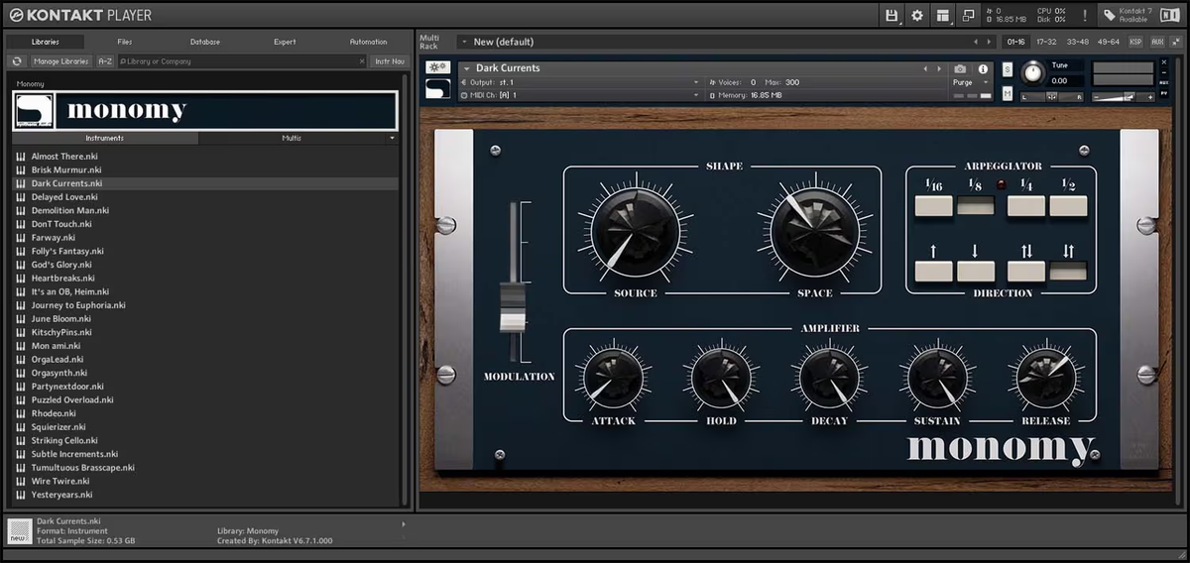
Task: Expand the Dark Currents instrument name dropdown
Action: pyautogui.click(x=466, y=68)
